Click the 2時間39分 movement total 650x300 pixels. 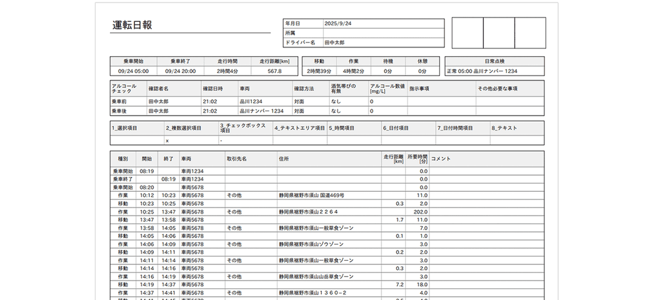[319, 71]
